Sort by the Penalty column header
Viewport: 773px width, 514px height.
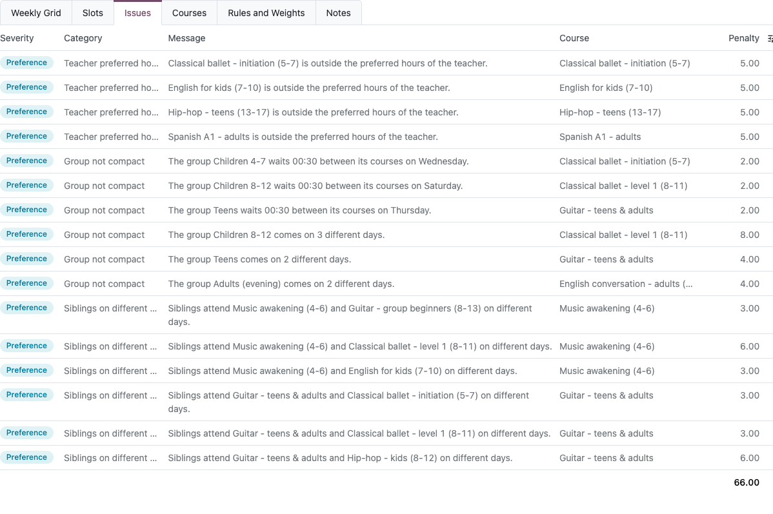click(x=744, y=38)
